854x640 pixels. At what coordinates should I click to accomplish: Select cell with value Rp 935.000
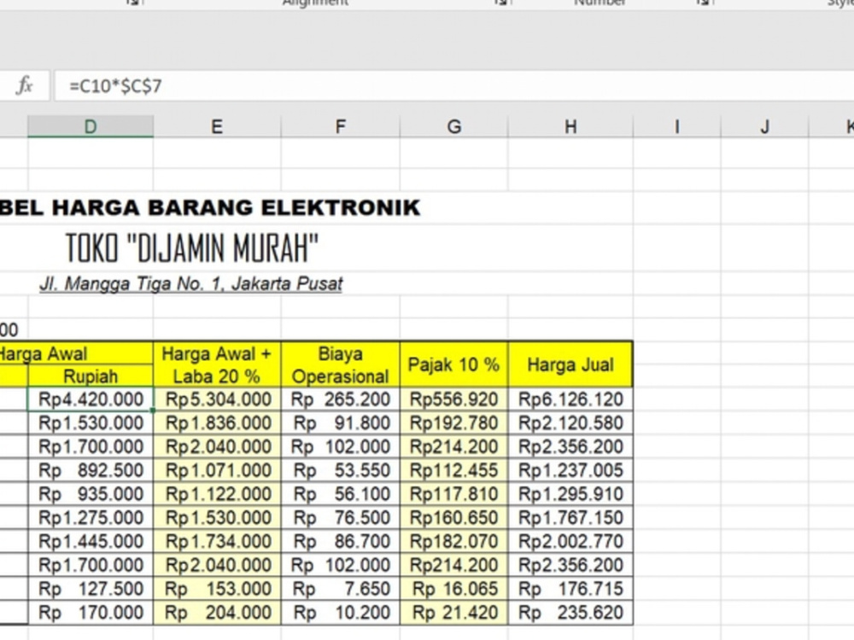coord(91,494)
